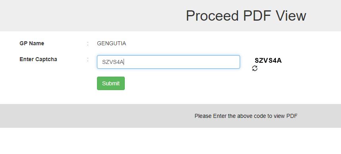Click the letter S starting the captcha code
Screen dimensions: 341x154
[257, 60]
